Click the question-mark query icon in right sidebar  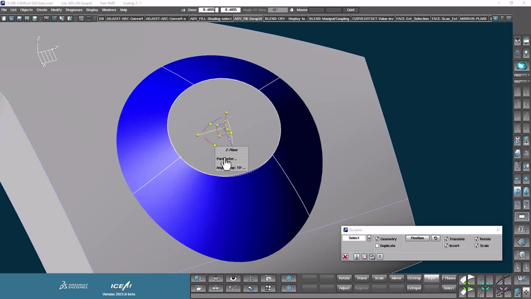click(x=522, y=229)
